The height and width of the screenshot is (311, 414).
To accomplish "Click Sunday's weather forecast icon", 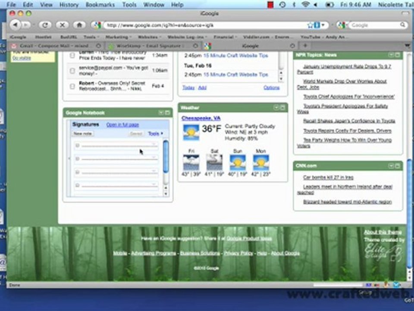I will pos(238,162).
